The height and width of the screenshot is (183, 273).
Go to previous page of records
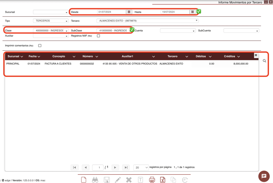click(85, 168)
